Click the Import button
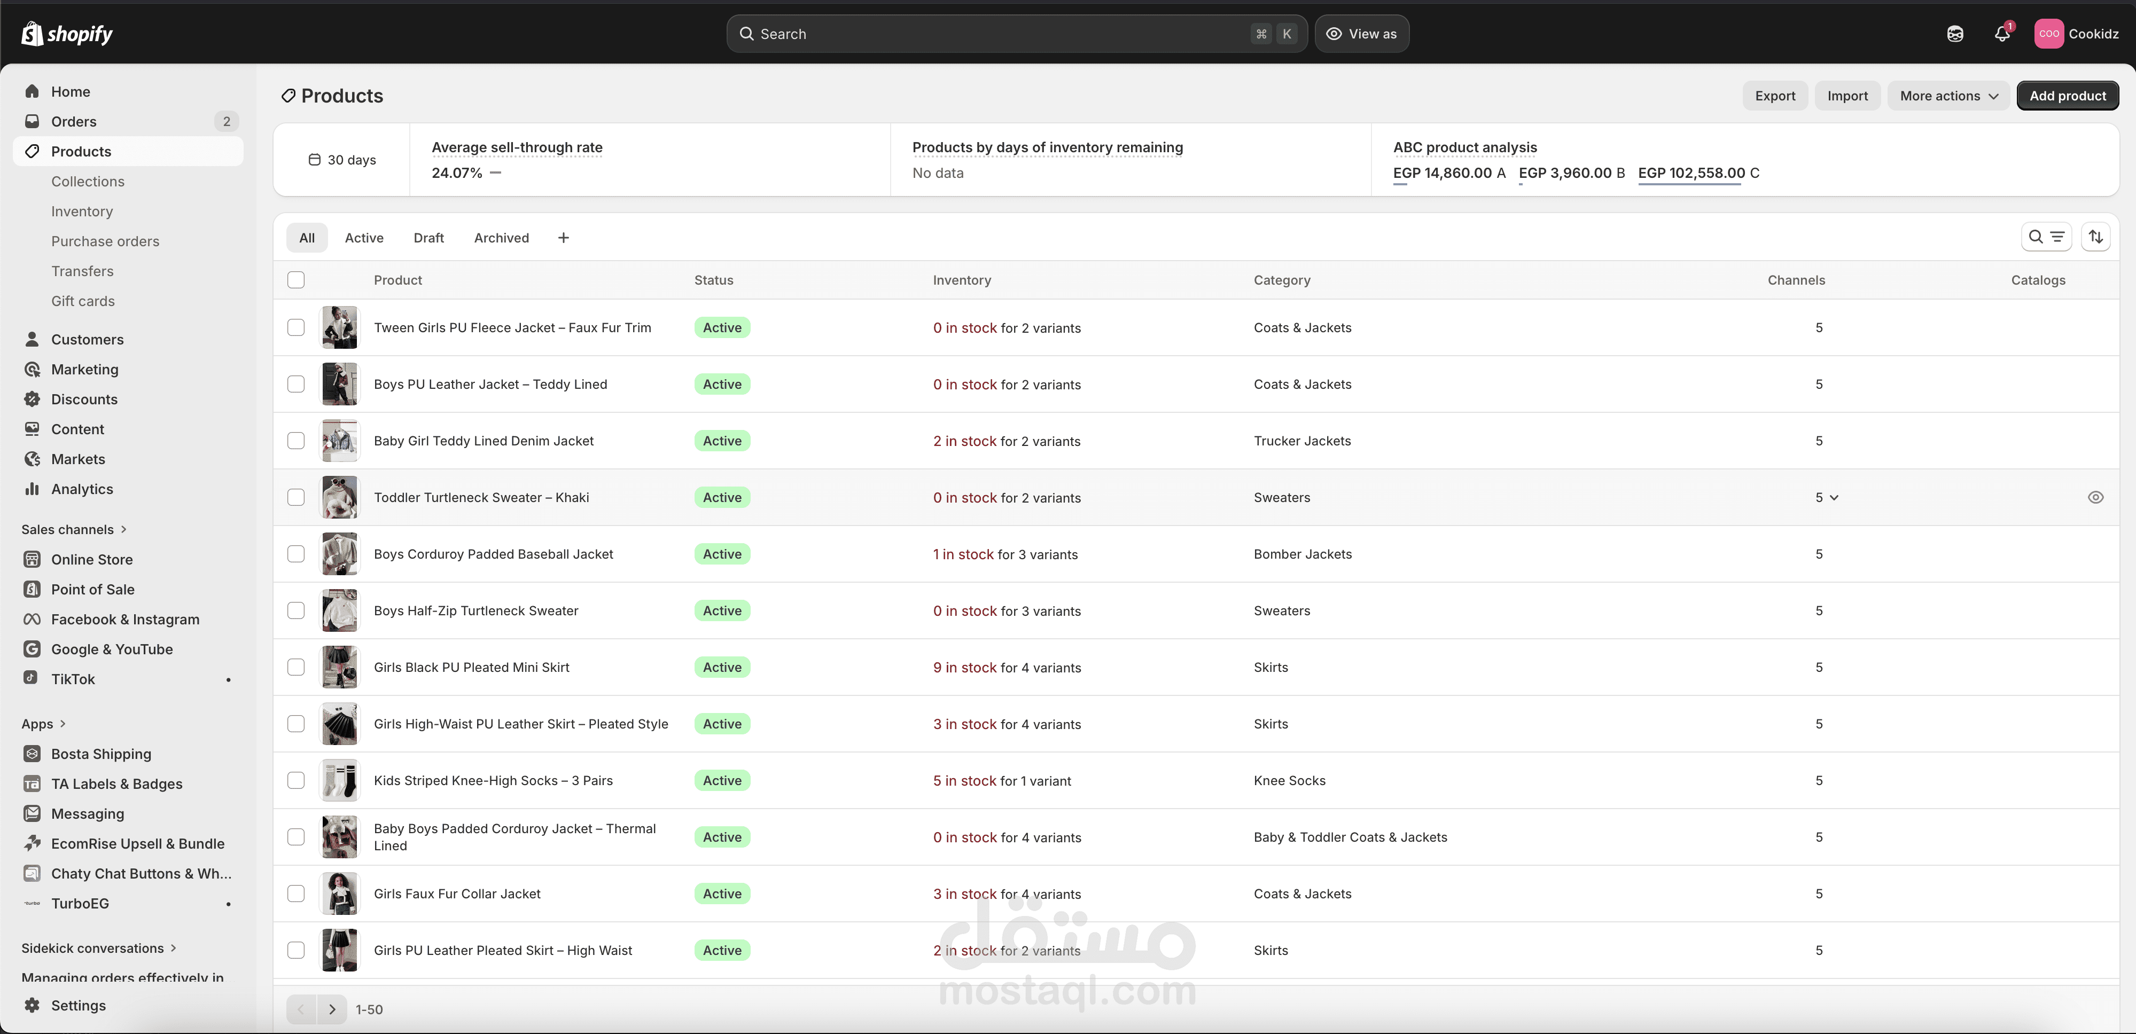The height and width of the screenshot is (1034, 2136). coord(1847,96)
